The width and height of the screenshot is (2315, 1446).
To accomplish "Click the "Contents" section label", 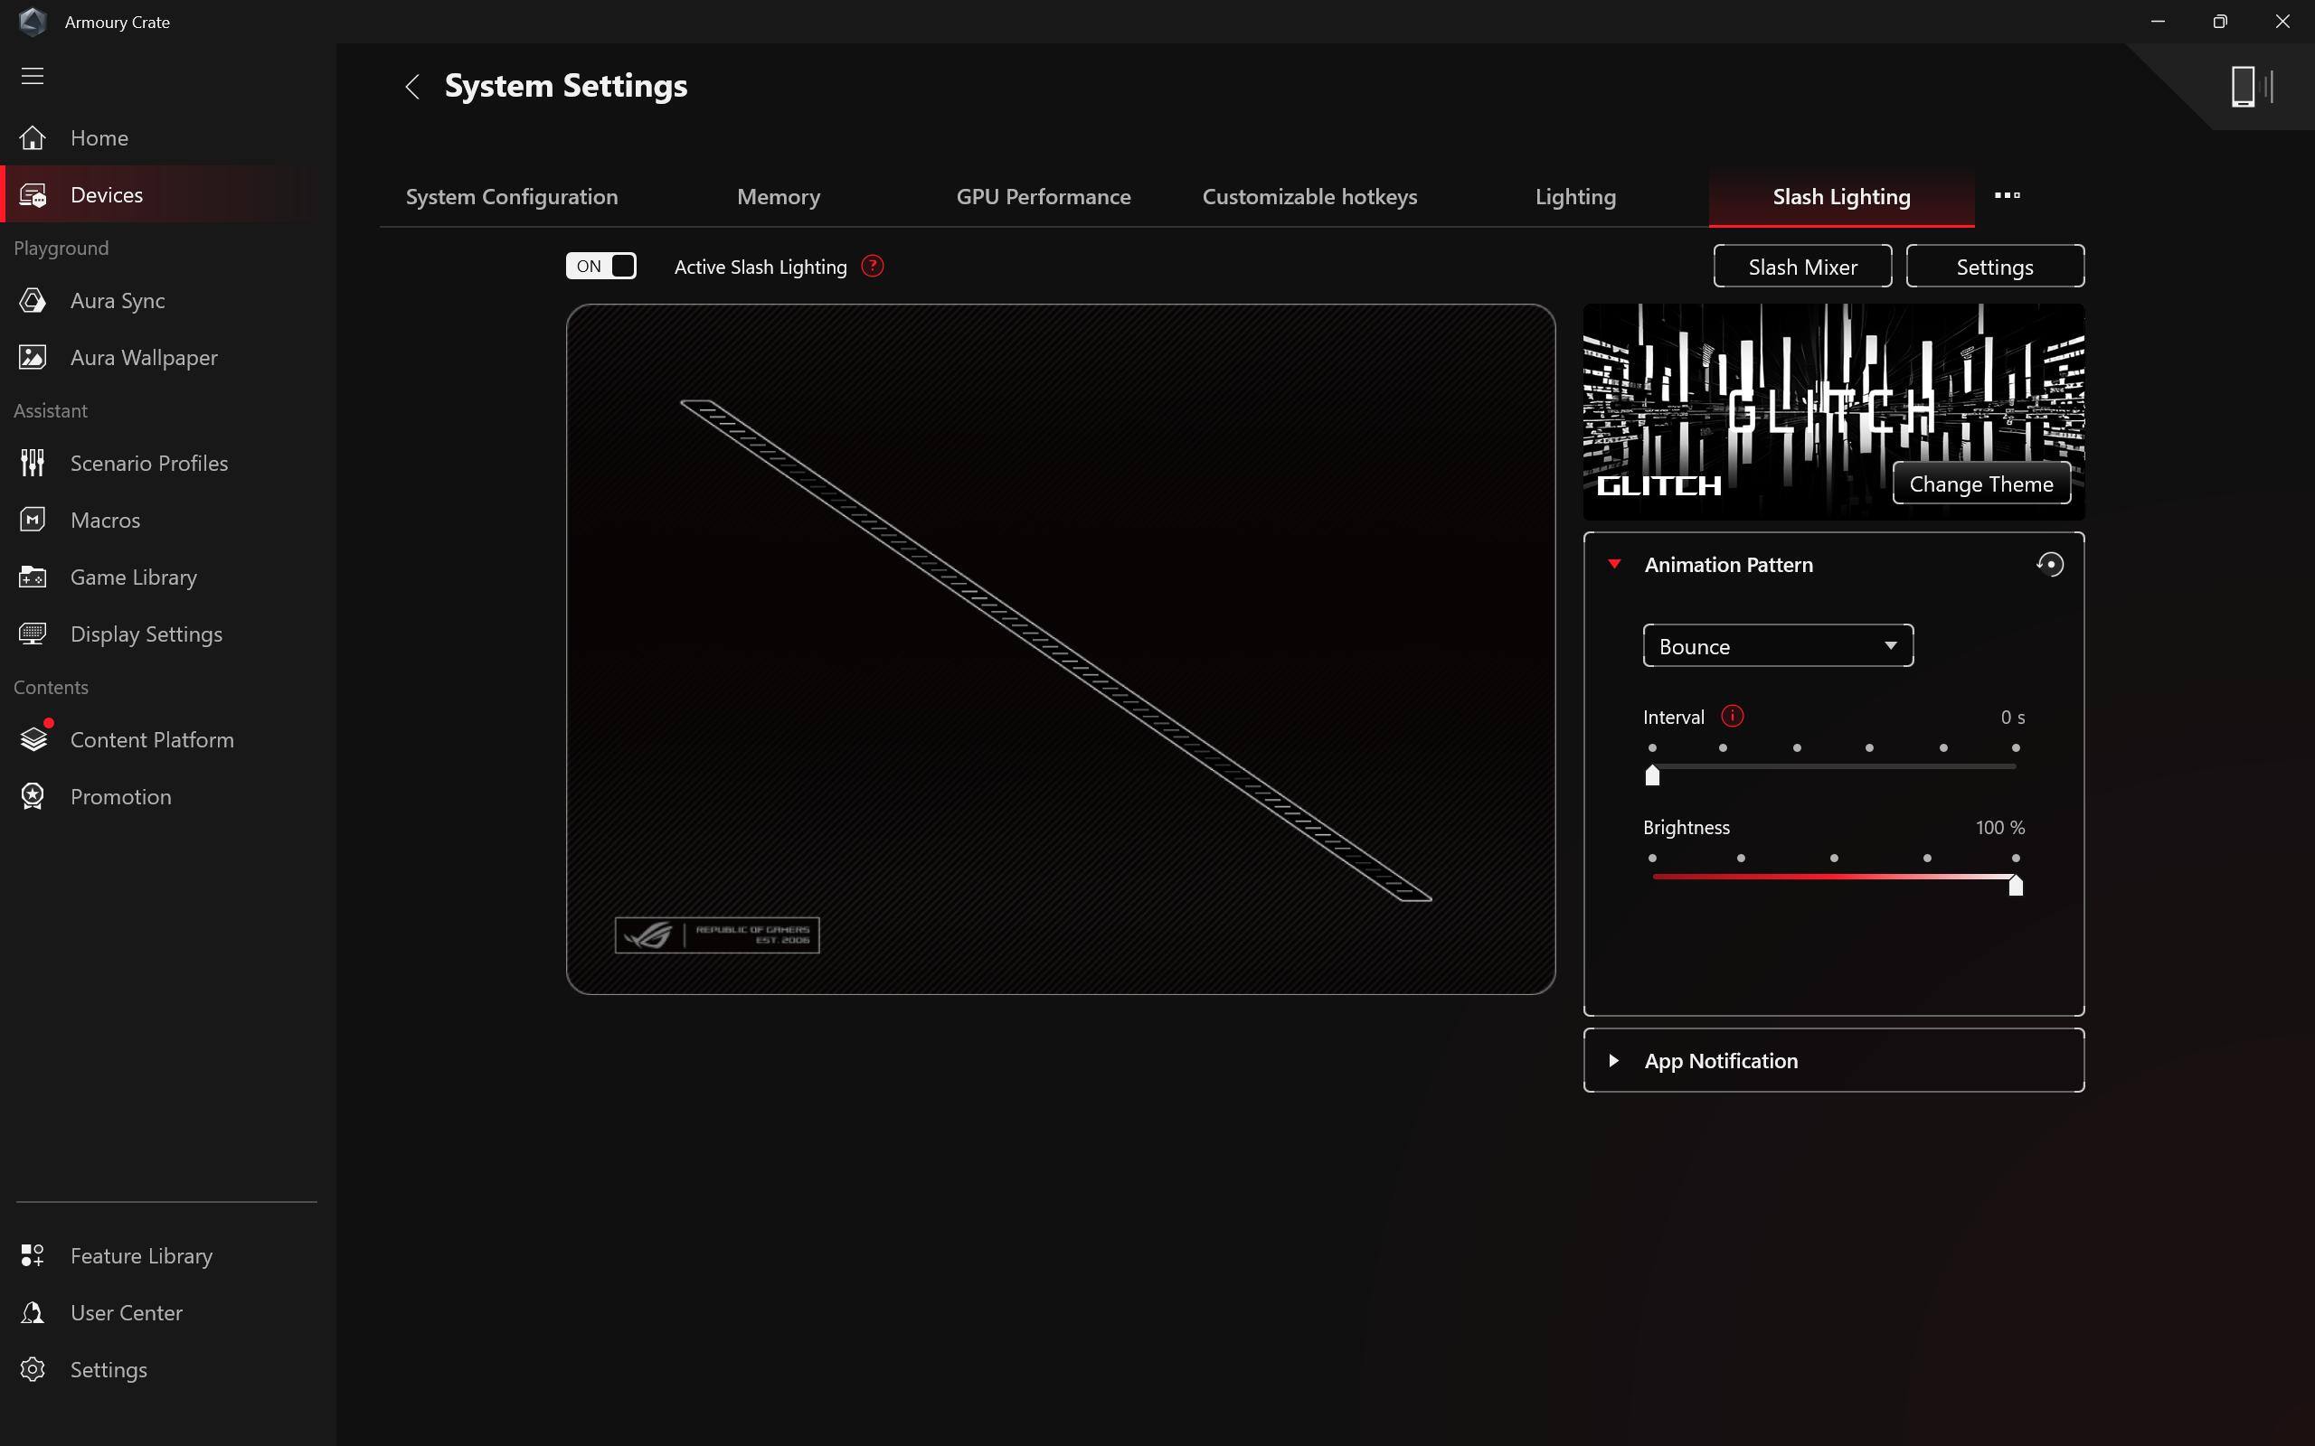I will point(51,687).
